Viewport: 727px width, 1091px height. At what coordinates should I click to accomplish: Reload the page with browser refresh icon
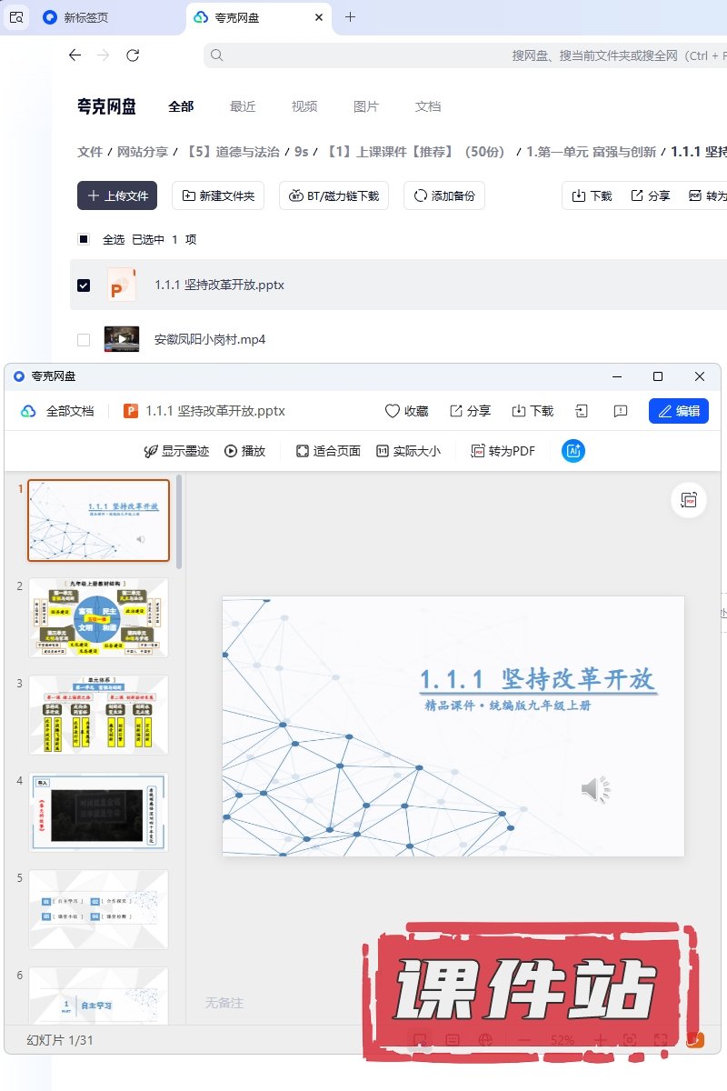[133, 55]
